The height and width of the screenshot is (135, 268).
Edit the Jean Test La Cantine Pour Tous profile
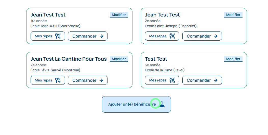click(x=119, y=59)
